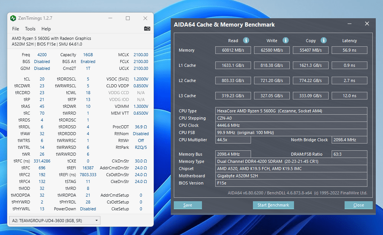
Task: Click the ProcODT value 36.9 Ω
Action: [141, 127]
